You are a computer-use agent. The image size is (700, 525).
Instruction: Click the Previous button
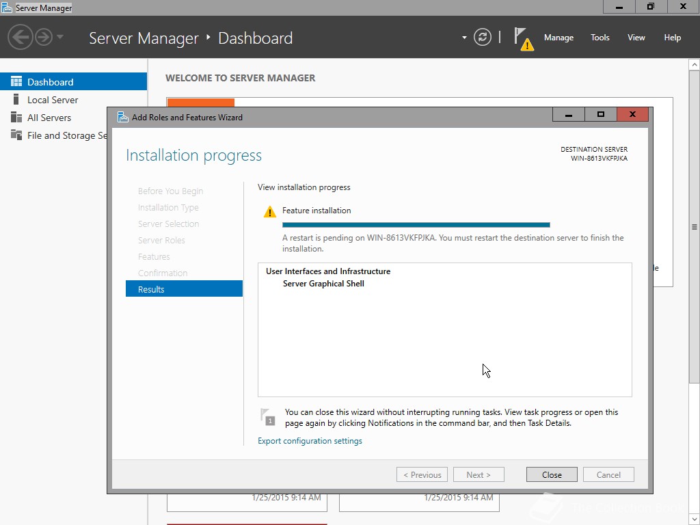click(422, 474)
